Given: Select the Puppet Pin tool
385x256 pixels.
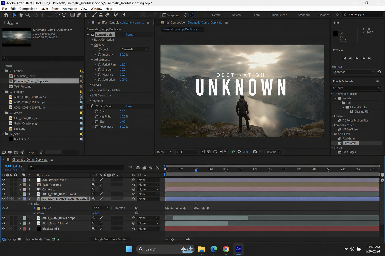Looking at the screenshot, I should coord(124,15).
